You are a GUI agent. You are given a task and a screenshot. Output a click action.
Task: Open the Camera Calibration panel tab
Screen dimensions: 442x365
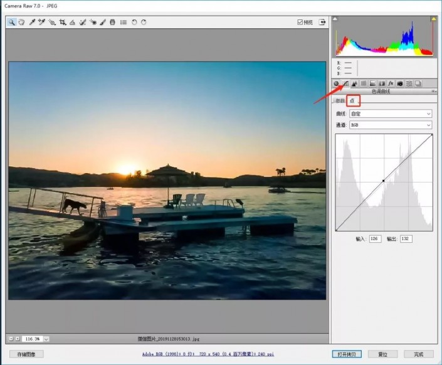pyautogui.click(x=400, y=83)
